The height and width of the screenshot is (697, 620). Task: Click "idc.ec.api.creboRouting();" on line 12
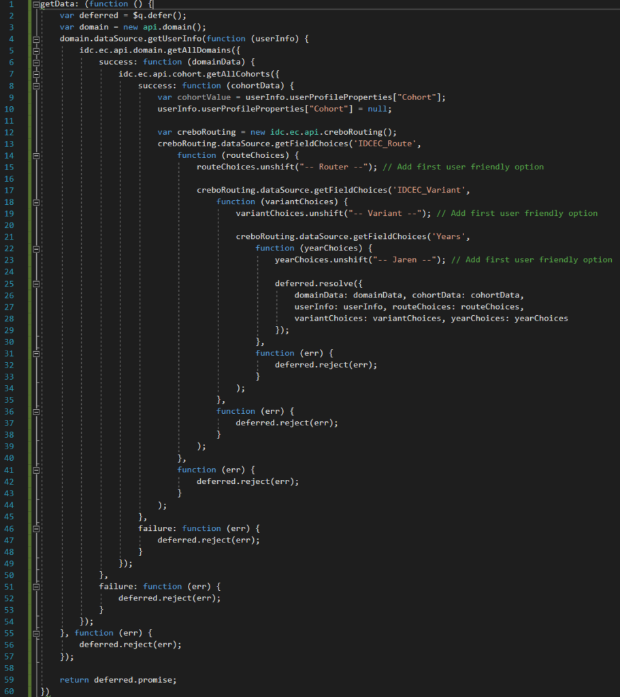pyautogui.click(x=333, y=132)
